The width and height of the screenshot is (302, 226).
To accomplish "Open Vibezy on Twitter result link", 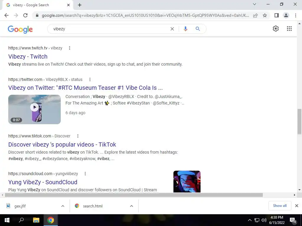I will (86, 88).
